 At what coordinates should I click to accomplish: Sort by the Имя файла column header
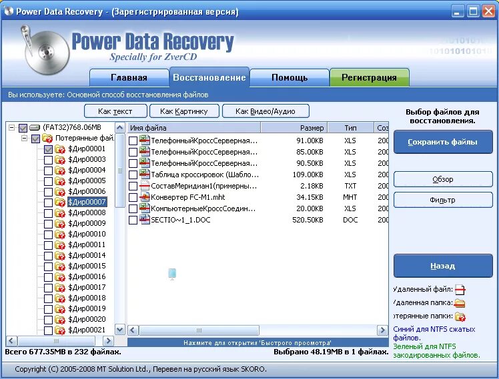tap(194, 128)
